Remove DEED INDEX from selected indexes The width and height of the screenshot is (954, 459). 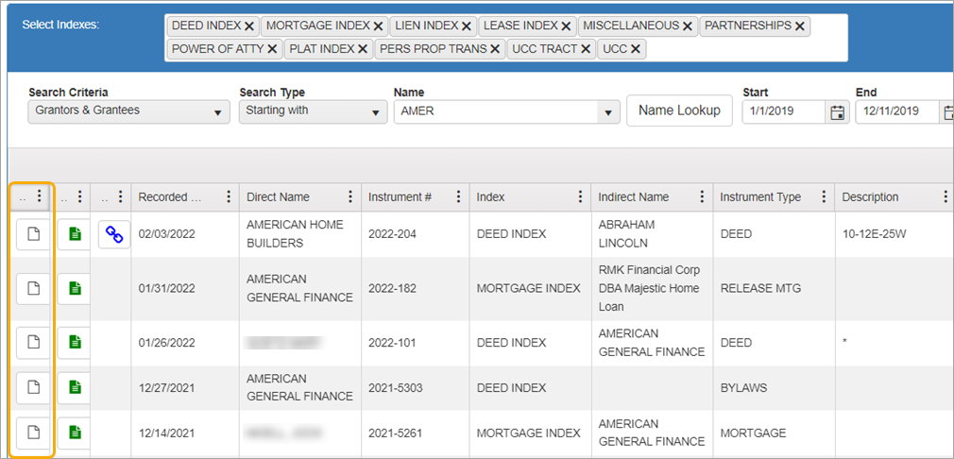249,26
